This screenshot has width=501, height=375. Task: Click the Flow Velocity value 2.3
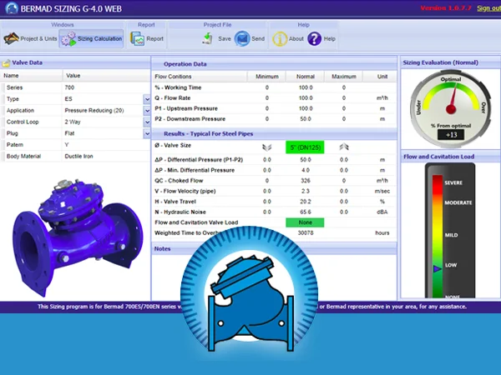pyautogui.click(x=306, y=192)
